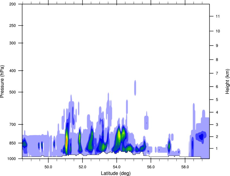The image size is (230, 176).
Task: Click the 500 pressure tick label
Action: pos(12,92)
